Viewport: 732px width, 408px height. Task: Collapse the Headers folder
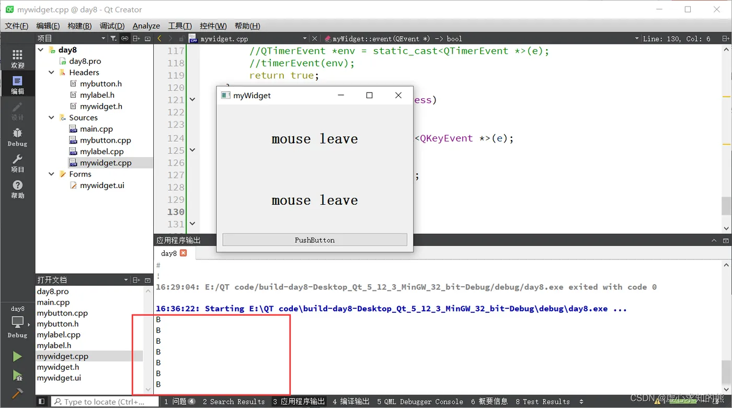(51, 73)
